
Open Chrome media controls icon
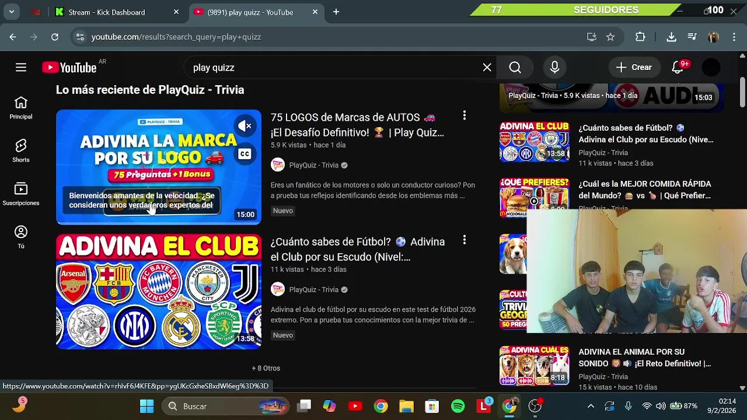coord(692,37)
